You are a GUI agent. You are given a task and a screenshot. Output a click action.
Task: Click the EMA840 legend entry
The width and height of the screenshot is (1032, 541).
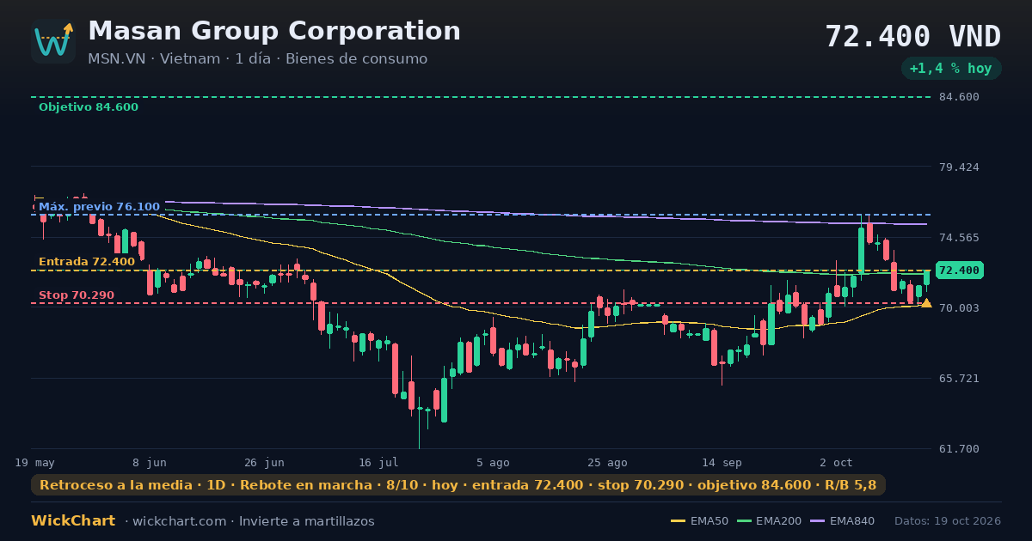tap(844, 521)
